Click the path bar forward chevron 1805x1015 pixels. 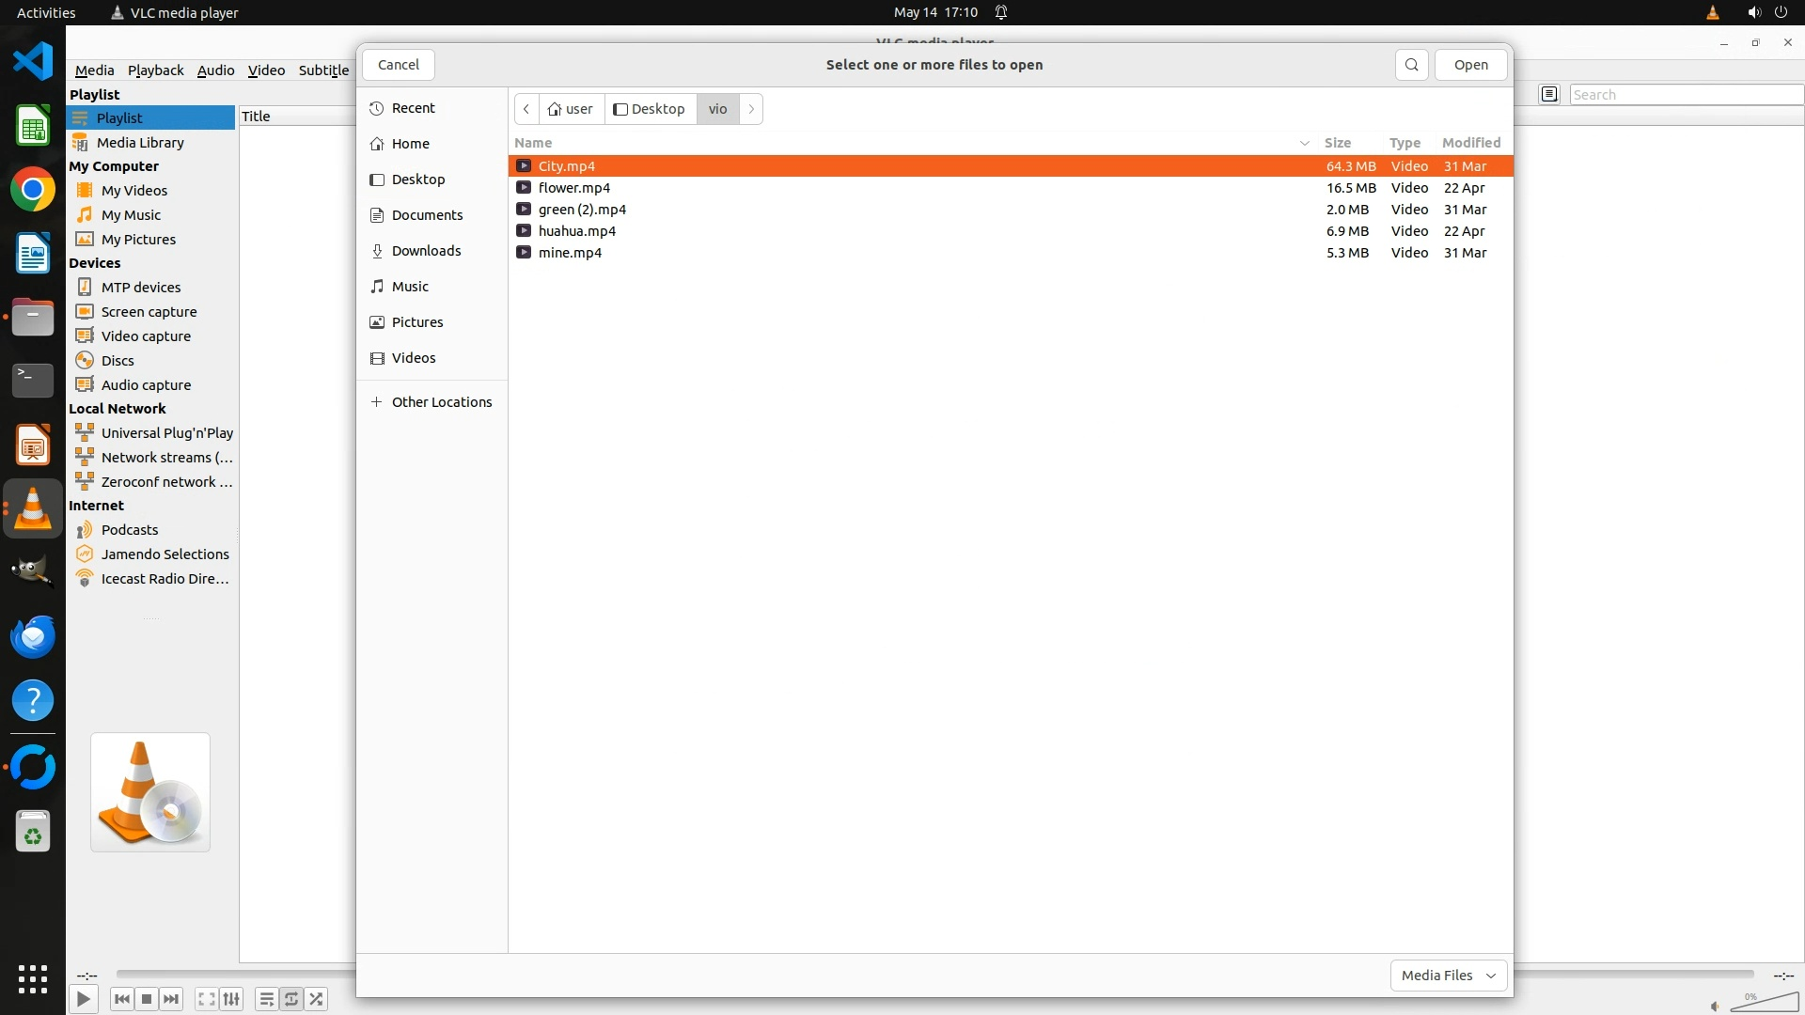[x=751, y=109]
